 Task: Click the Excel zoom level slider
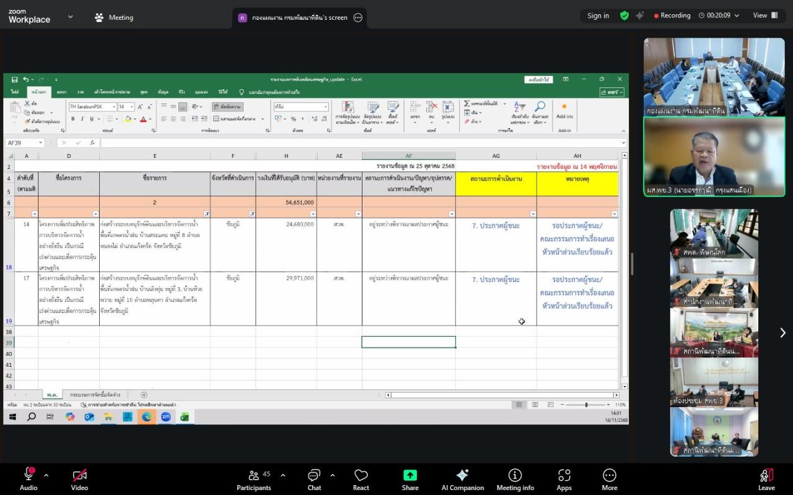tap(585, 405)
